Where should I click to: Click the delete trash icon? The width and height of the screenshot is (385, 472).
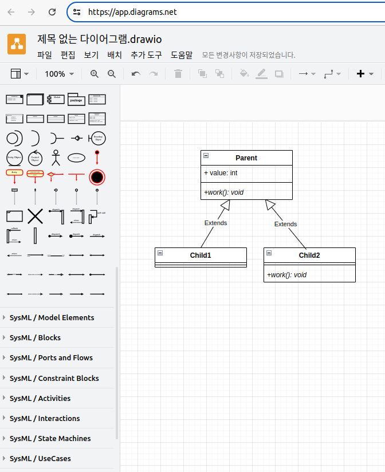[x=178, y=73]
